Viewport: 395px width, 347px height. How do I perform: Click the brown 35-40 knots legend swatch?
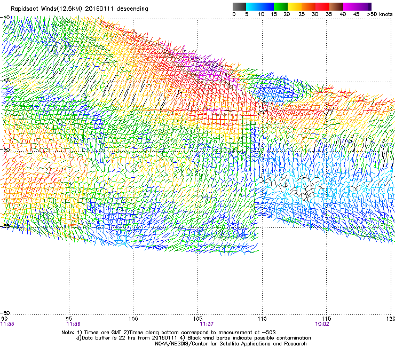[336, 6]
